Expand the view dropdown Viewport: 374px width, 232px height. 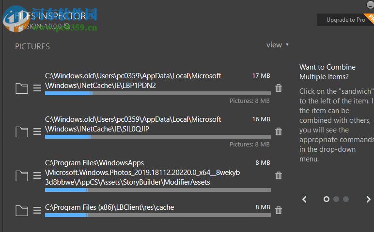point(278,45)
